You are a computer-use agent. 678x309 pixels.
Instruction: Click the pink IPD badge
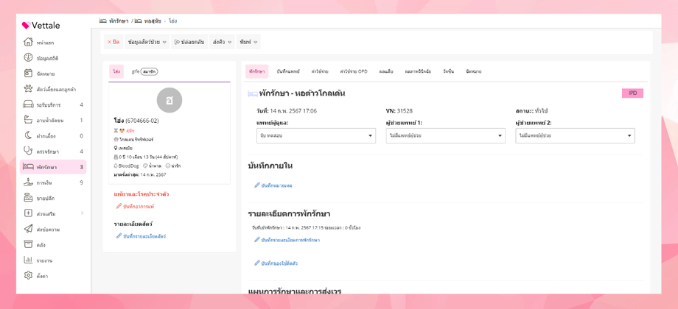pyautogui.click(x=632, y=93)
